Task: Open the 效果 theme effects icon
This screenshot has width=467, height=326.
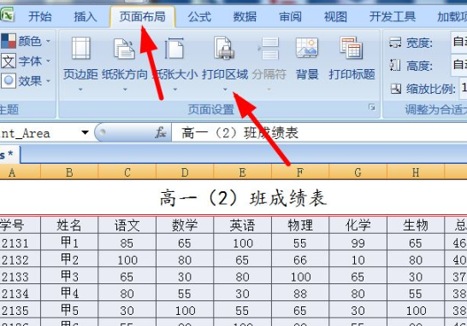Action: tap(9, 80)
